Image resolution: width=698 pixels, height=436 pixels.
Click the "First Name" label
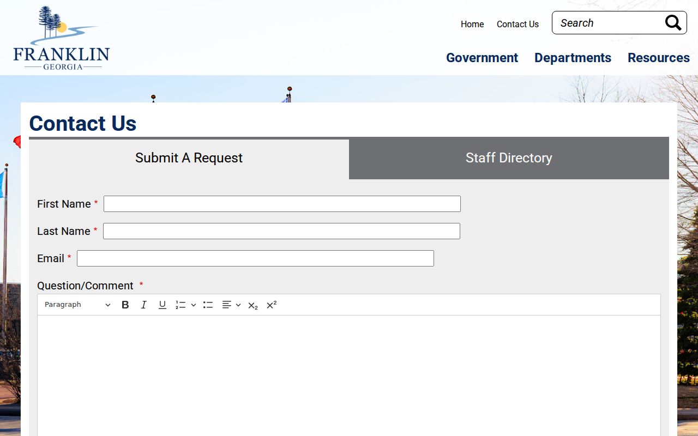tap(64, 204)
